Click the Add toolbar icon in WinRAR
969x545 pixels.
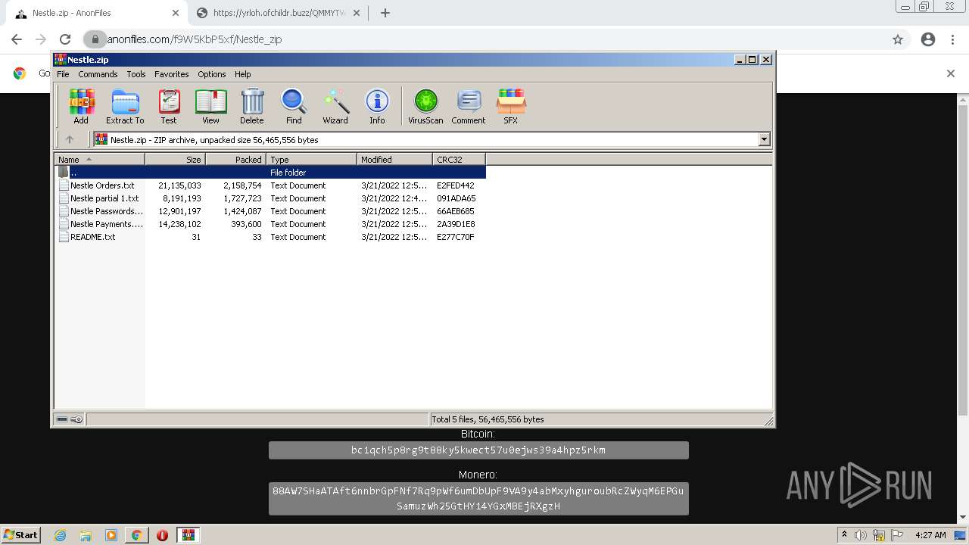81,106
